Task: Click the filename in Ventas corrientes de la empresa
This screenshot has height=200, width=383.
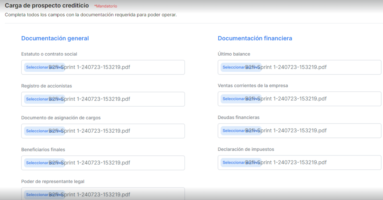Action: (293, 99)
